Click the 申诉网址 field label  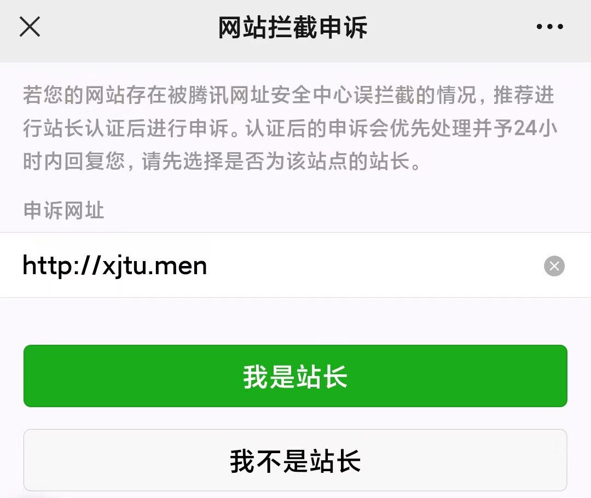(63, 210)
